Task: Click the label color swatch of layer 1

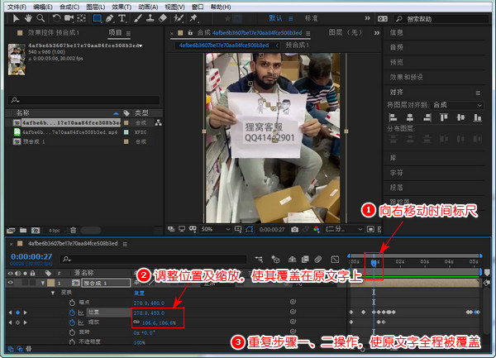Action: coord(51,283)
